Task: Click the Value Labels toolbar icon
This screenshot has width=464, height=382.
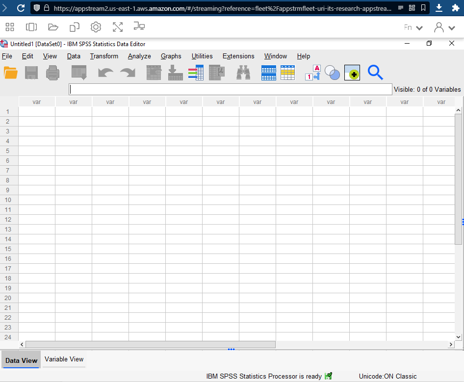Action: pos(312,73)
